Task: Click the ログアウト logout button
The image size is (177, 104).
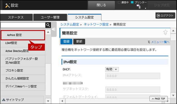Action: point(165,16)
